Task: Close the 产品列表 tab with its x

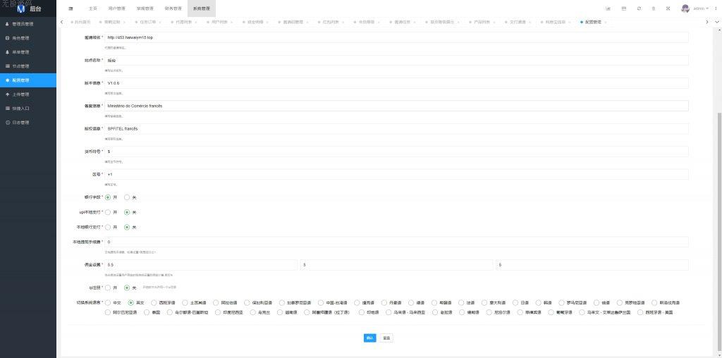Action: (x=494, y=22)
